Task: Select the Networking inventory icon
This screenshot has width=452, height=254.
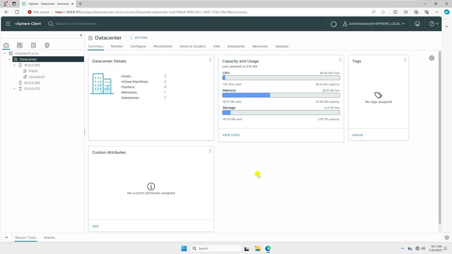Action: (47, 45)
